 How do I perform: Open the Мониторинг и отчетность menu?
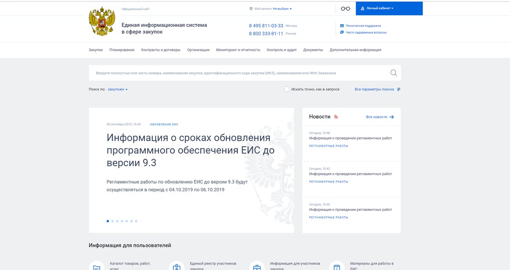click(x=238, y=50)
